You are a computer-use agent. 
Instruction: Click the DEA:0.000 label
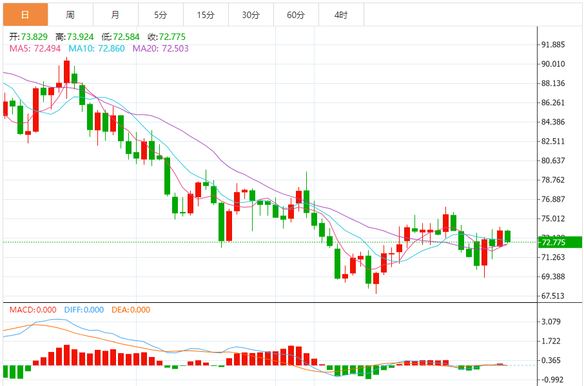pos(131,310)
